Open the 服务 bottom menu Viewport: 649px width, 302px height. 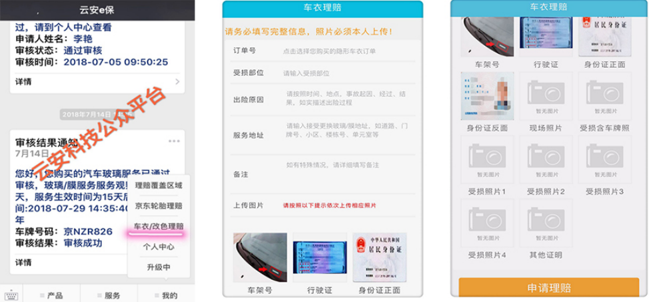click(109, 295)
